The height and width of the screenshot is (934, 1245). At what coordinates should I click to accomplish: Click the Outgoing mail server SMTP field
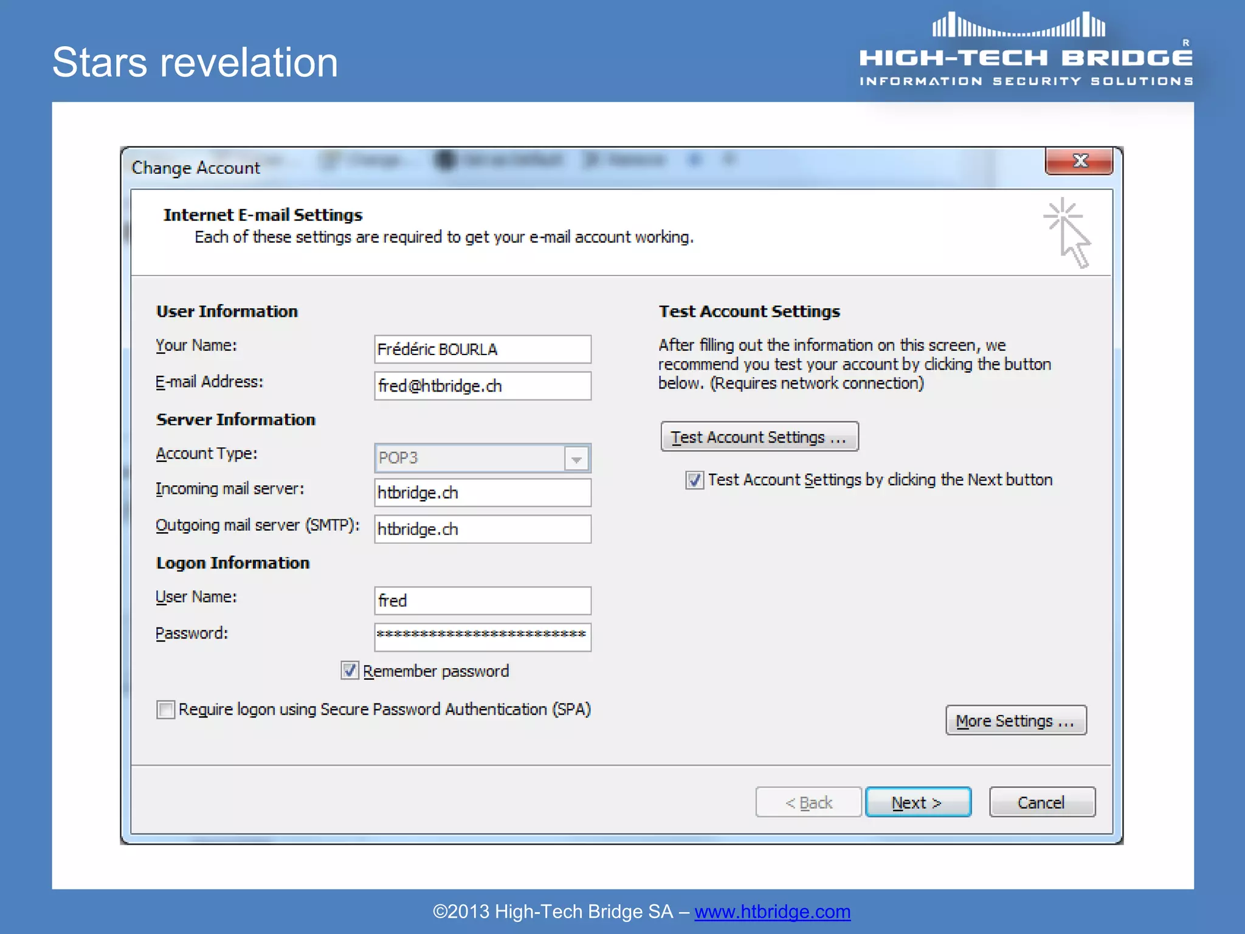point(482,529)
